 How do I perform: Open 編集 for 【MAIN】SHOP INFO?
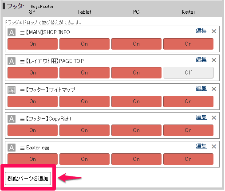tap(201, 31)
